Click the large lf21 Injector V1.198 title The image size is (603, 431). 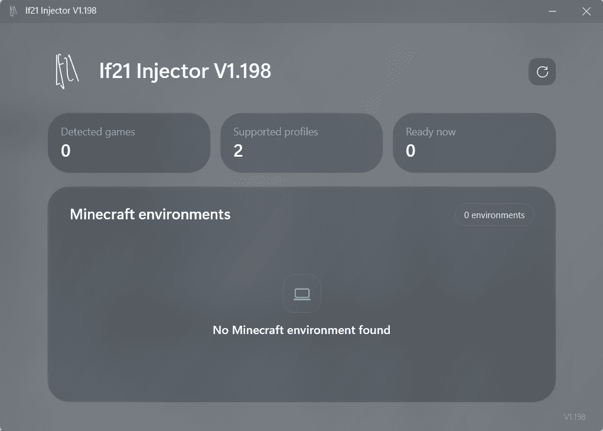tap(185, 71)
